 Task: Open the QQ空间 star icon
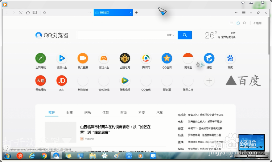[x=167, y=58]
